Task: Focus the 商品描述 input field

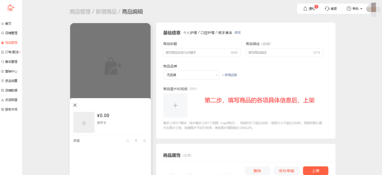Action: pyautogui.click(x=284, y=53)
